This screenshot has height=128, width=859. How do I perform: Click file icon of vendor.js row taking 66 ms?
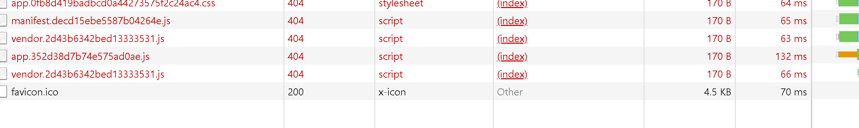(x=3, y=74)
